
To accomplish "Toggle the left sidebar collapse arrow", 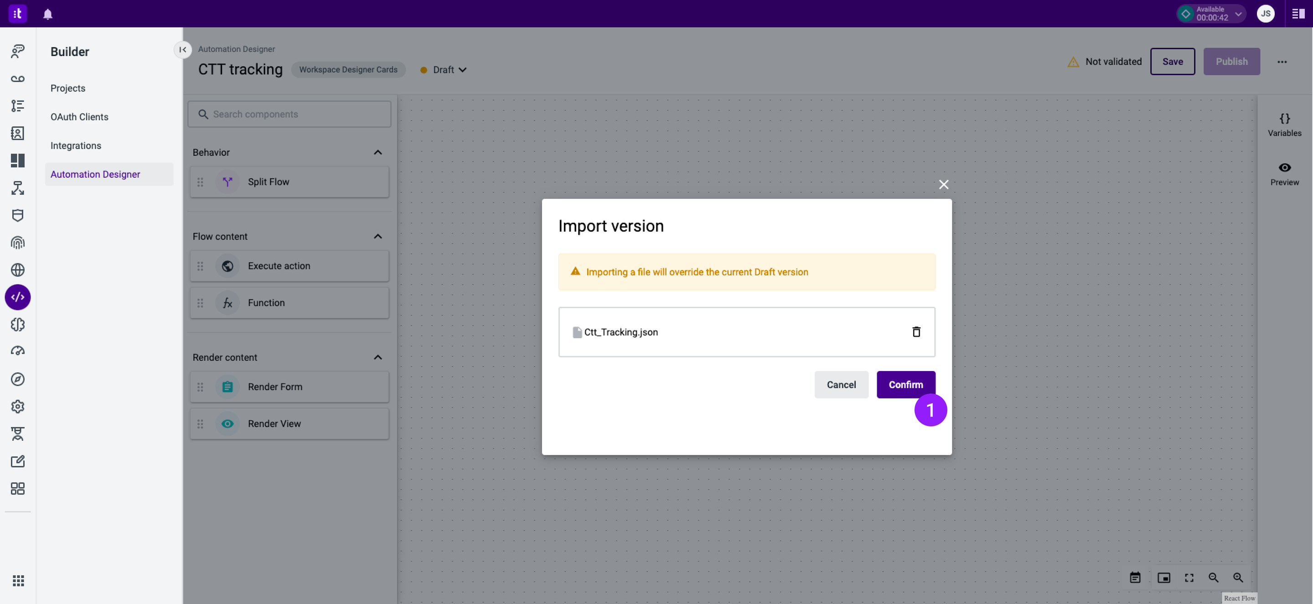I will (x=182, y=49).
